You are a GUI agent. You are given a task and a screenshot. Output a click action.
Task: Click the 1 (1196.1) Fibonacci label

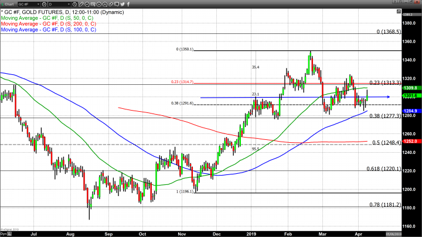tap(185, 191)
